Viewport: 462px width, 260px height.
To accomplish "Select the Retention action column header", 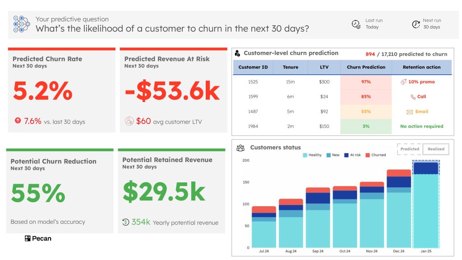I will [x=421, y=67].
